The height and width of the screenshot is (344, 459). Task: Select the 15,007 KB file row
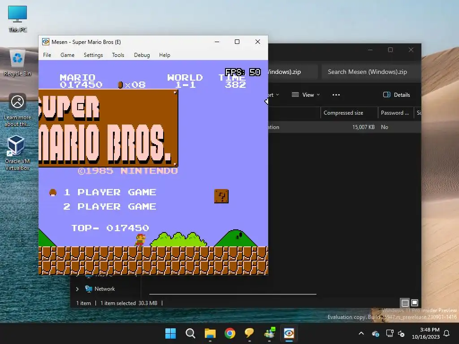pos(345,127)
